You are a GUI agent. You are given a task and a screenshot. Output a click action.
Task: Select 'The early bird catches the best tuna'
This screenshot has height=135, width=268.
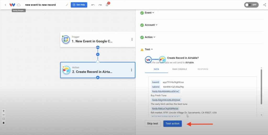coord(169,104)
